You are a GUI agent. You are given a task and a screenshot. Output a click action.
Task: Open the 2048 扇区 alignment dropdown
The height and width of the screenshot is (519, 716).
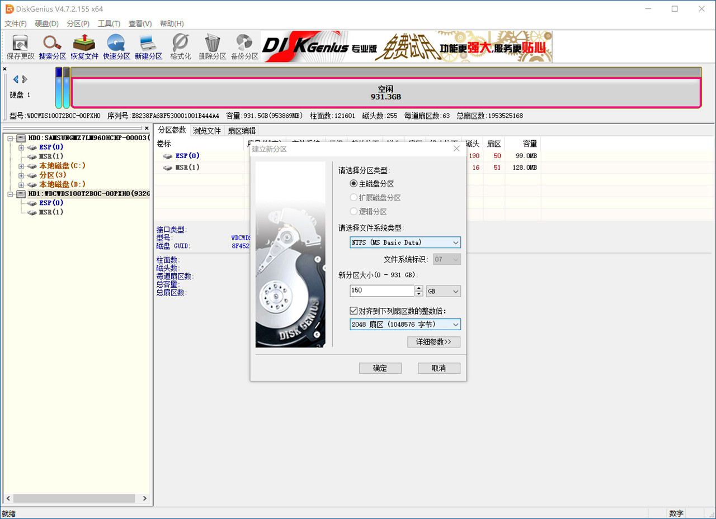coord(456,324)
